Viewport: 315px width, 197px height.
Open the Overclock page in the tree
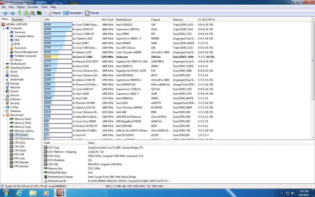tap(20, 48)
